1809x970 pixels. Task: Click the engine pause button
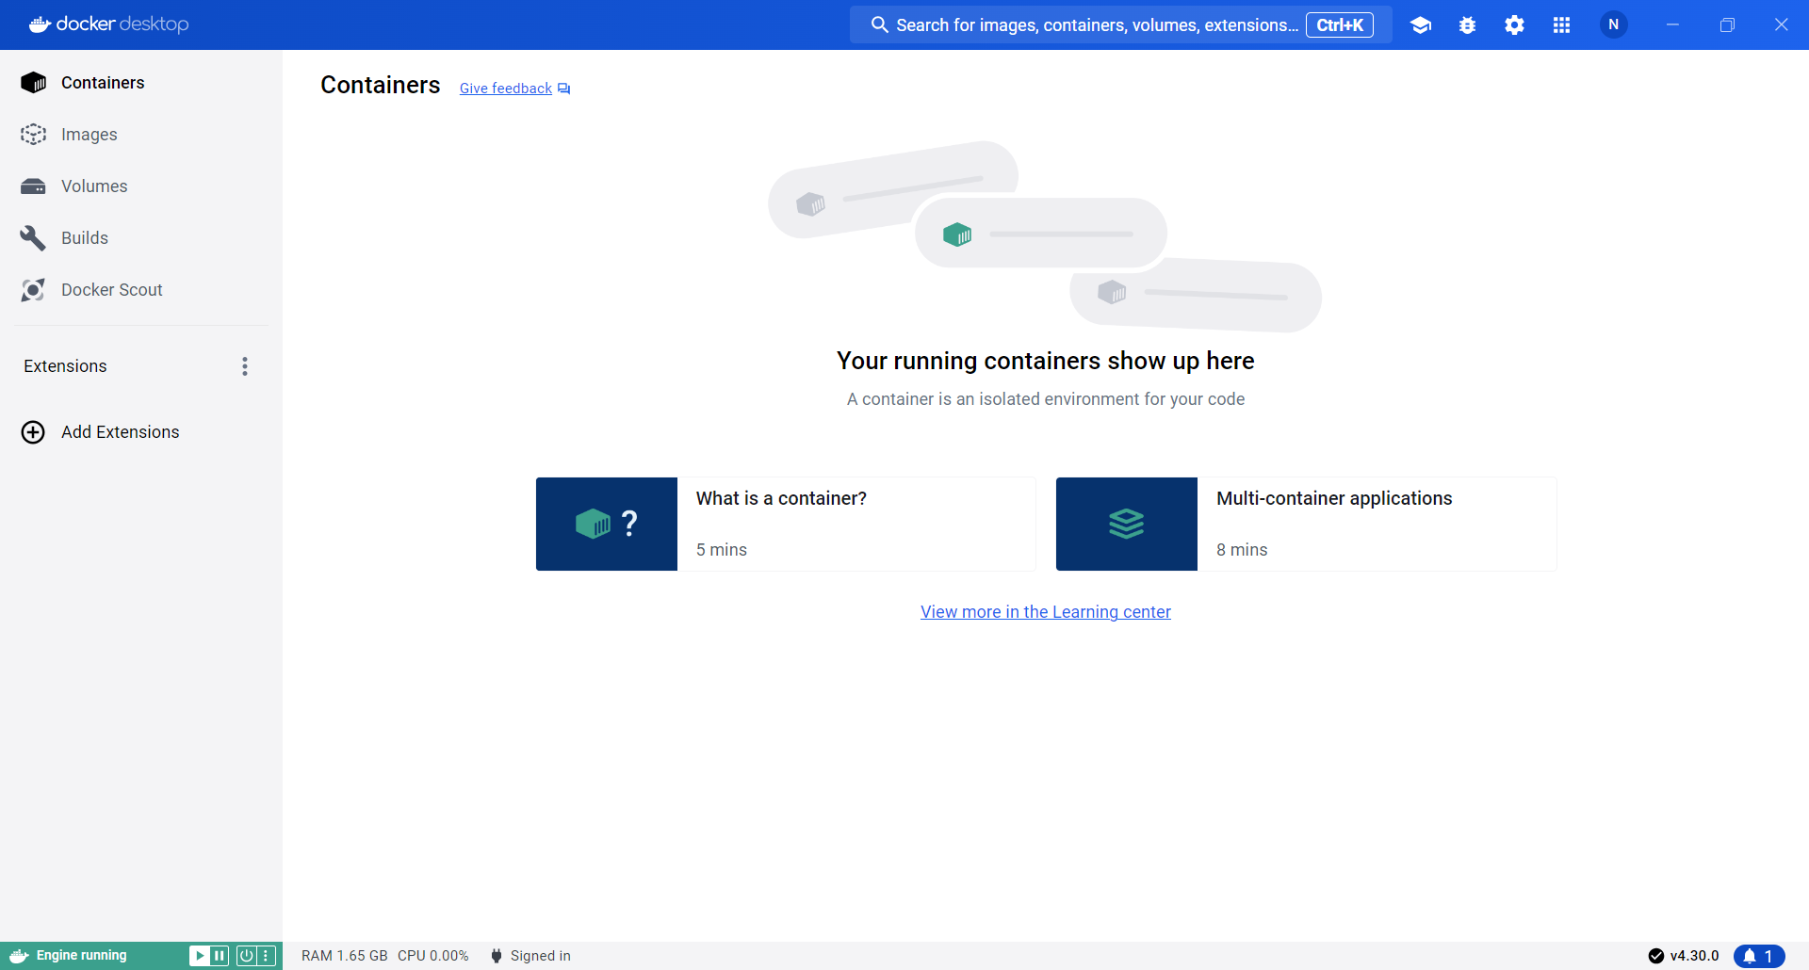pos(220,956)
